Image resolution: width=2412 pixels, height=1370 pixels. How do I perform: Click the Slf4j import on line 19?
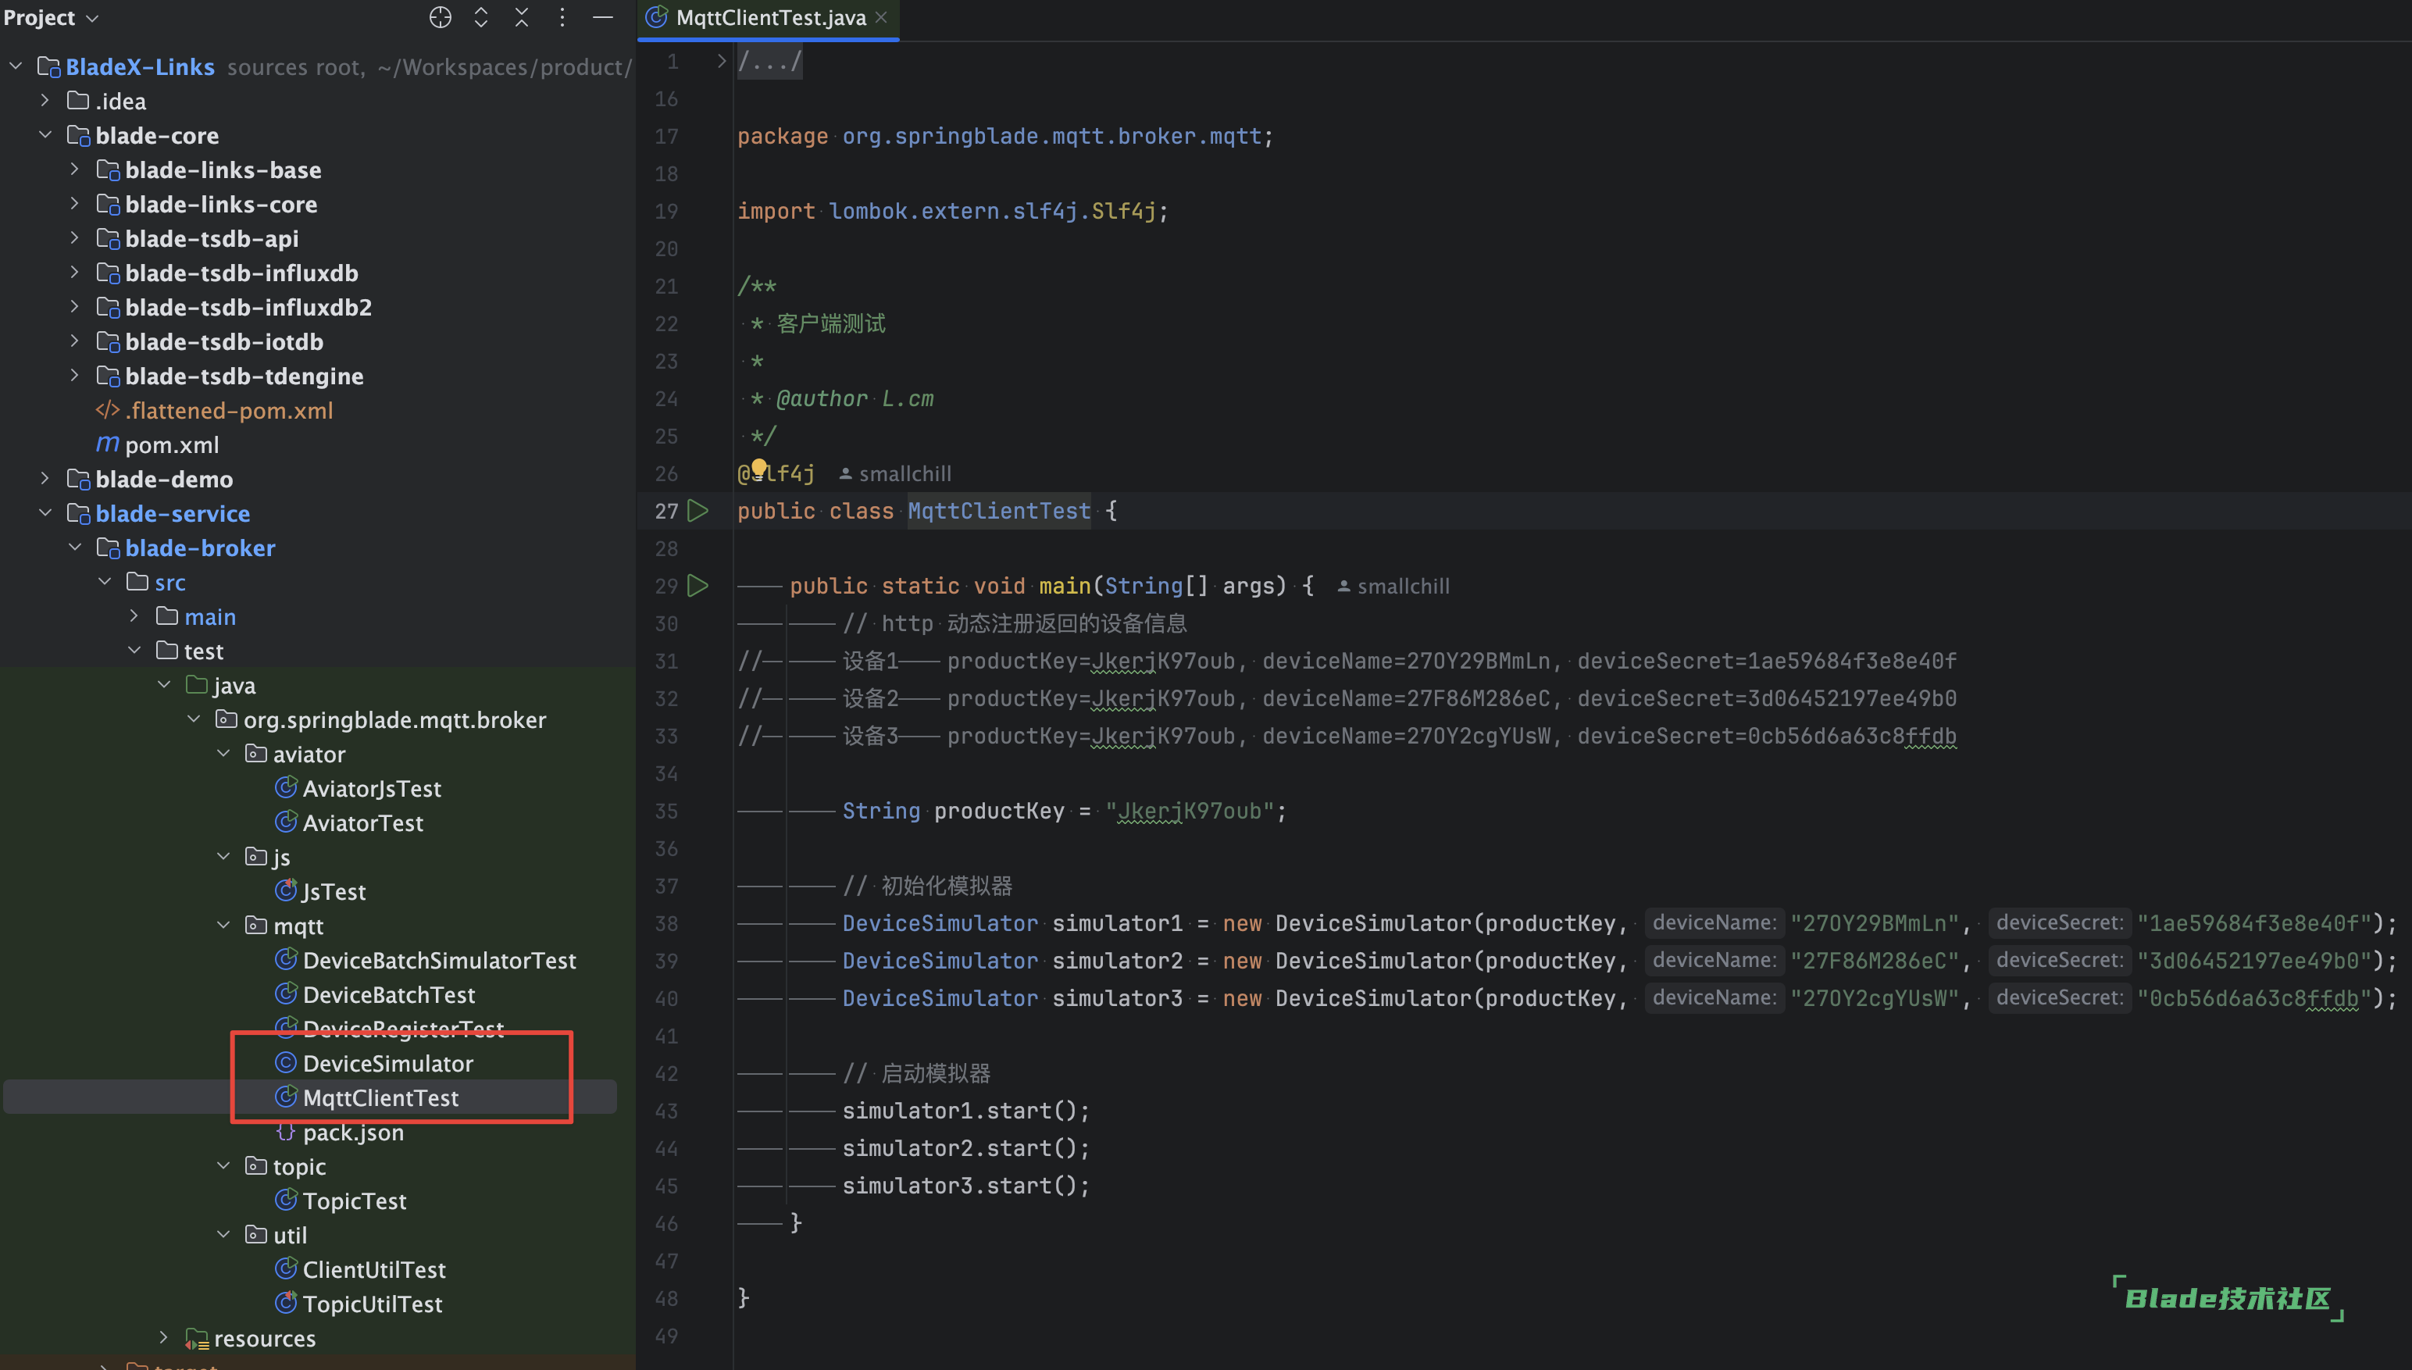(952, 211)
